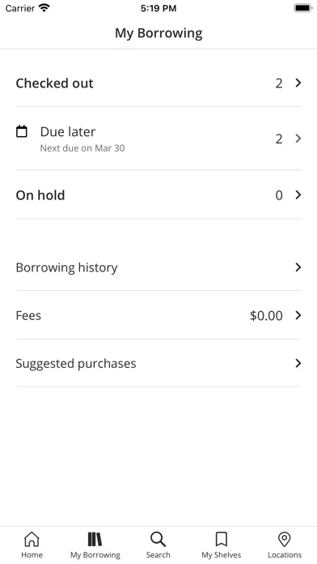View Borrowing history

tap(158, 267)
